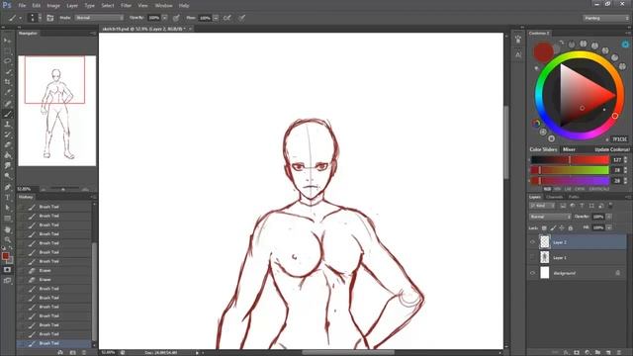Click the Navigator preview thumbnail

pyautogui.click(x=57, y=111)
